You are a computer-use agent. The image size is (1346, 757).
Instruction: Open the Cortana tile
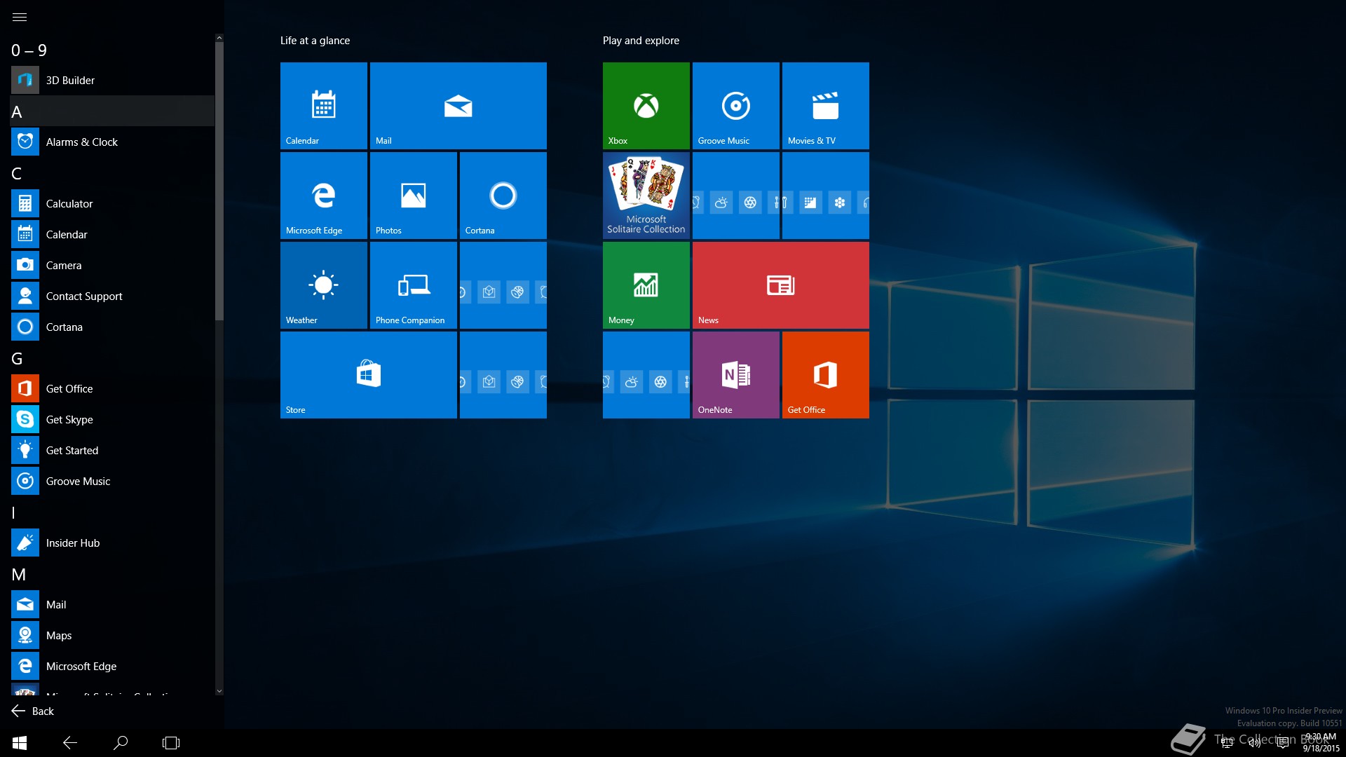pos(503,196)
